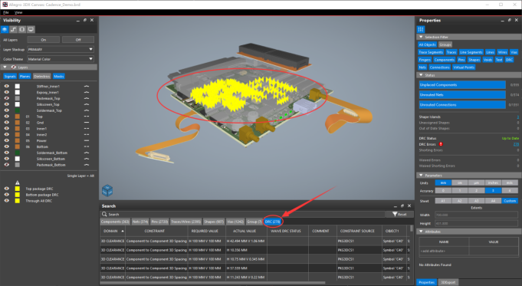Viewport: 522px width, 286px height.
Task: Click Soldermask_Top green color swatch
Action: [x=18, y=110]
